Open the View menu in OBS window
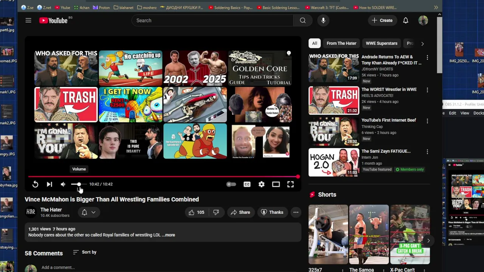 click(x=465, y=113)
